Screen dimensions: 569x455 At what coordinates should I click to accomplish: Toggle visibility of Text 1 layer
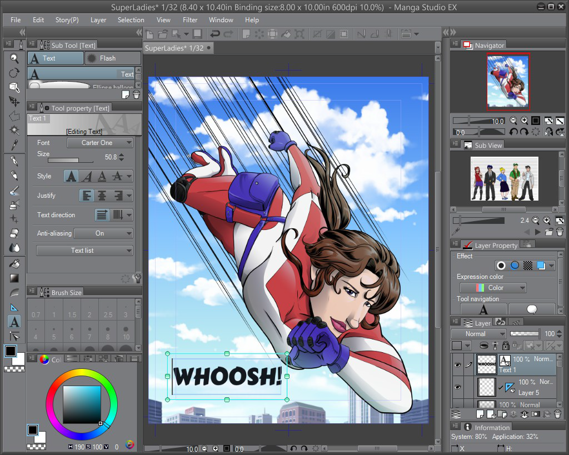[457, 365]
